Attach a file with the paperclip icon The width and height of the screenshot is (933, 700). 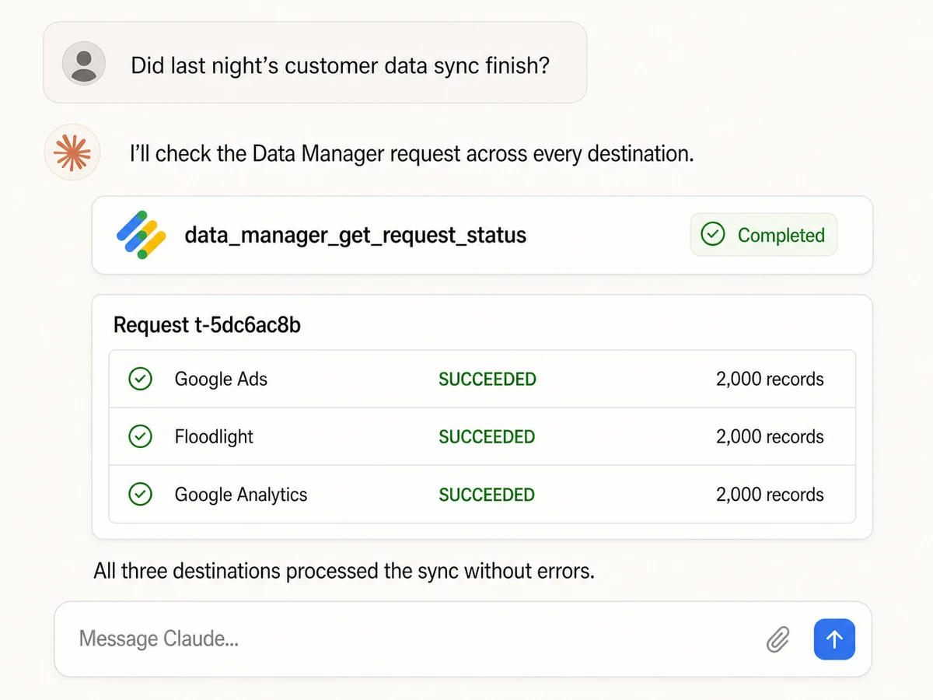777,640
